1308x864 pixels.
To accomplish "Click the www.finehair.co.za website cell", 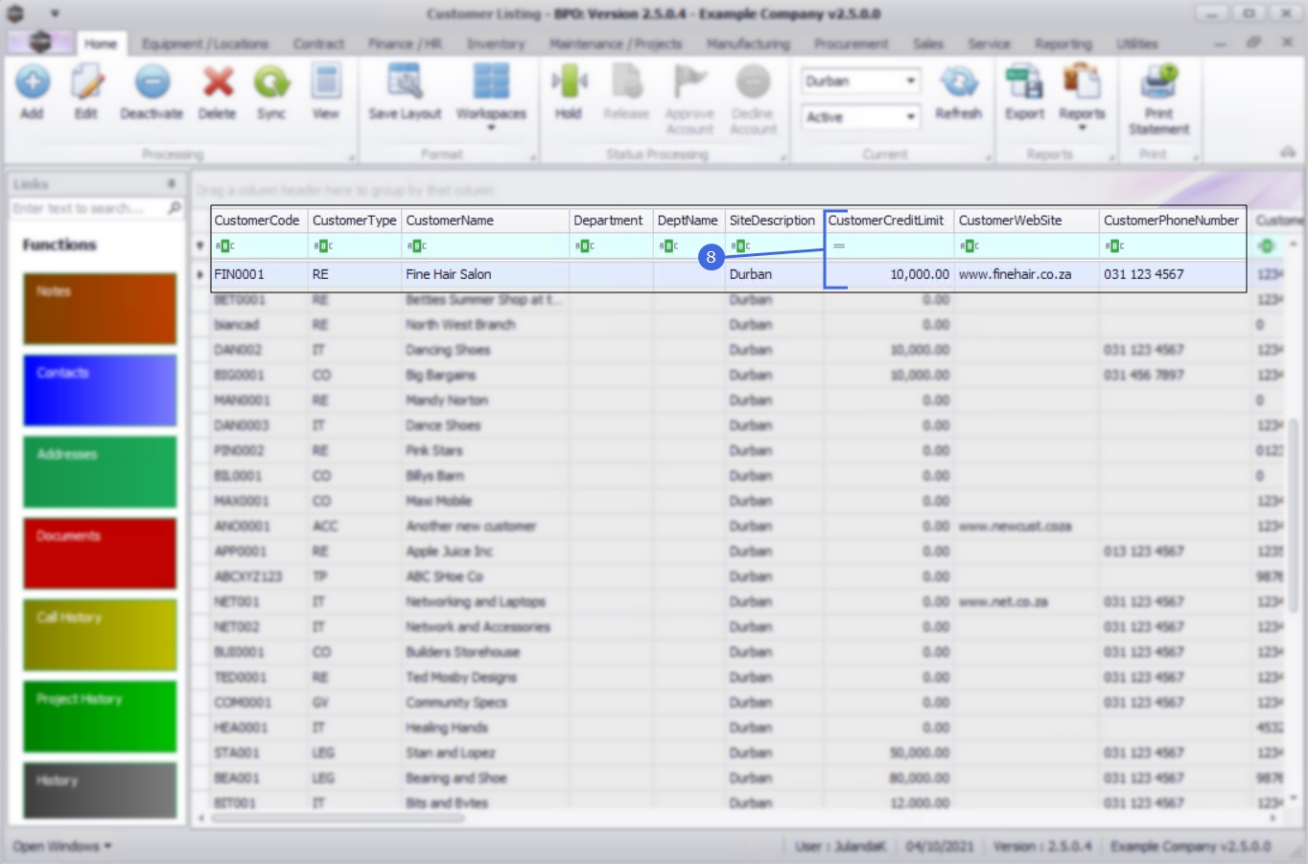I will [1026, 274].
